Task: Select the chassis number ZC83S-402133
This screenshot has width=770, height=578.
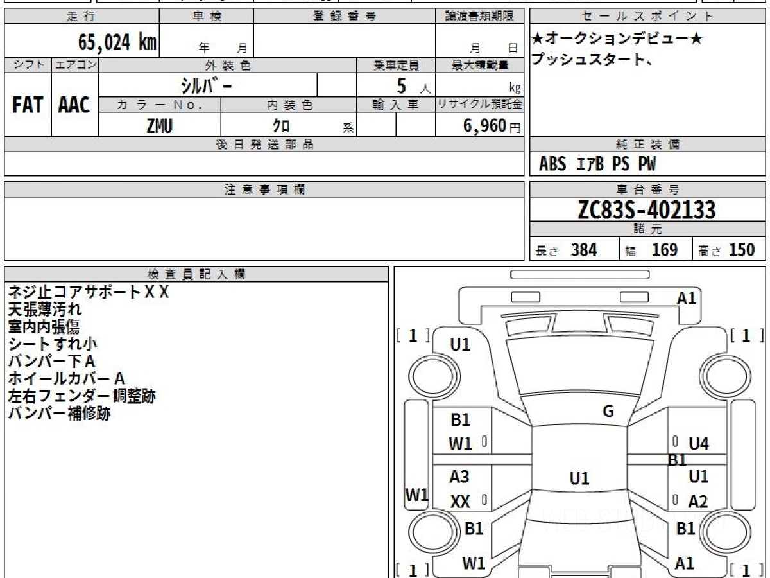Action: 647,209
